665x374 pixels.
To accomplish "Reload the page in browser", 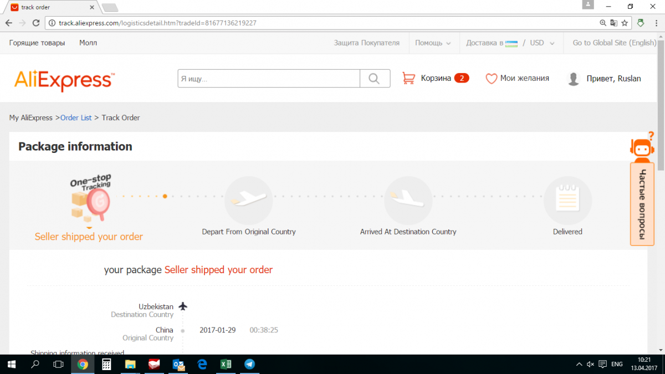I will [x=36, y=23].
